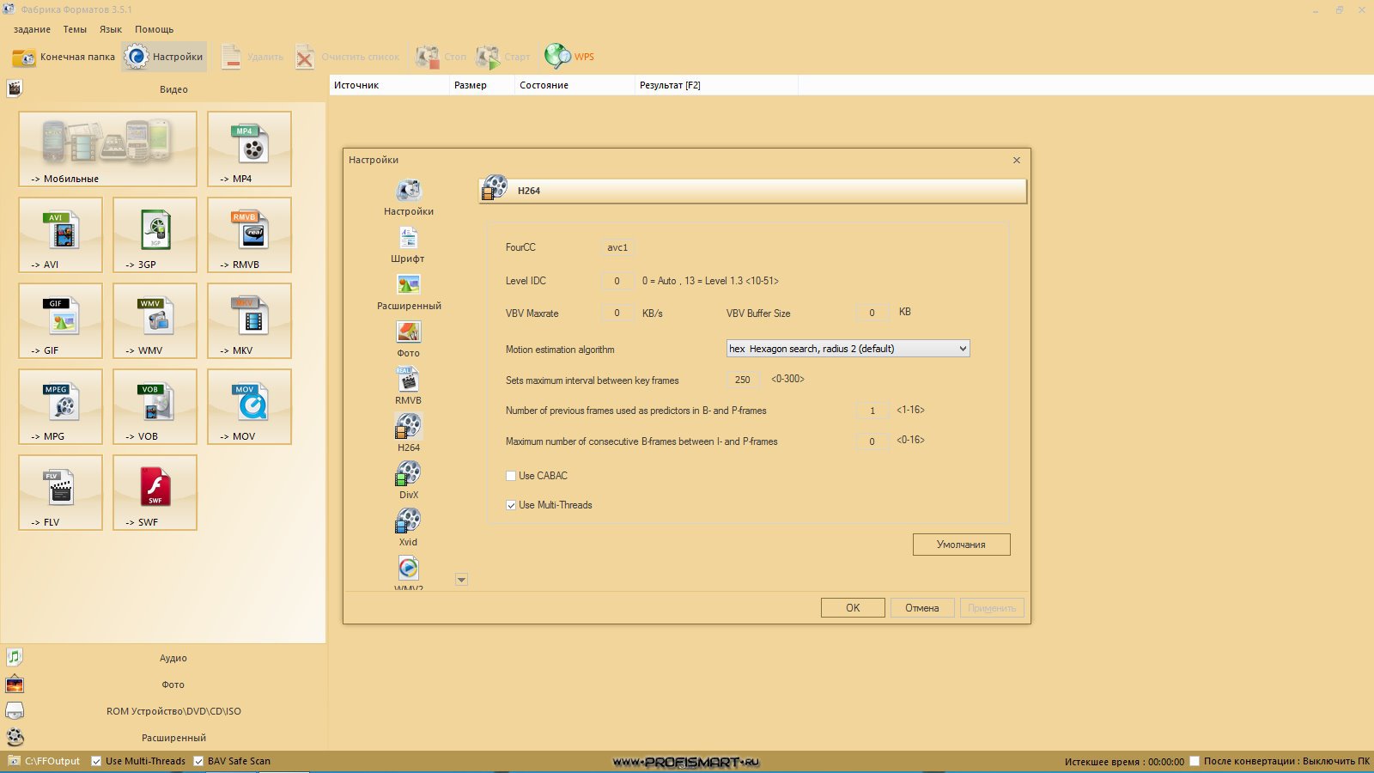Image resolution: width=1374 pixels, height=773 pixels.
Task: Toggle После конвертации shutdown checkbox
Action: tap(1195, 761)
